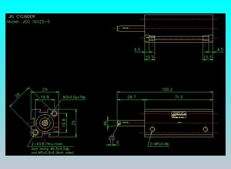231x169 pixels.
Task: Pick the upper-right mounting hole in front view
Action: coord(55,113)
